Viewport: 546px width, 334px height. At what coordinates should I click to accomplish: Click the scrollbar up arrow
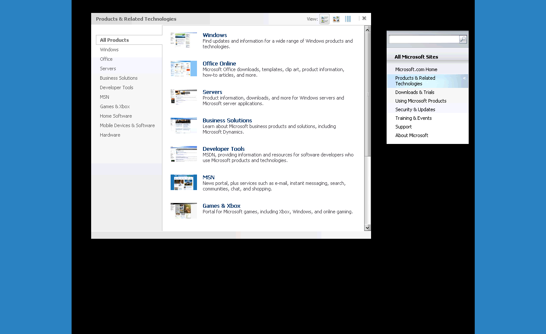click(x=367, y=29)
